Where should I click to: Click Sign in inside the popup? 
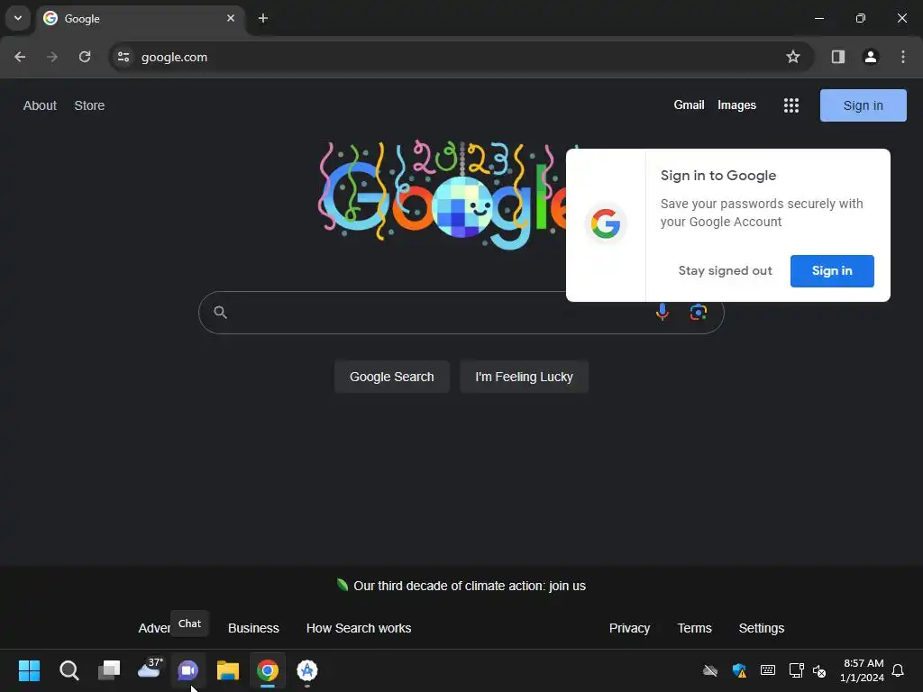coord(832,270)
